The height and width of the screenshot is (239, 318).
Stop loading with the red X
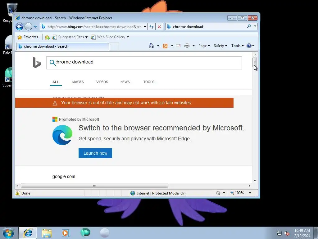point(159,27)
